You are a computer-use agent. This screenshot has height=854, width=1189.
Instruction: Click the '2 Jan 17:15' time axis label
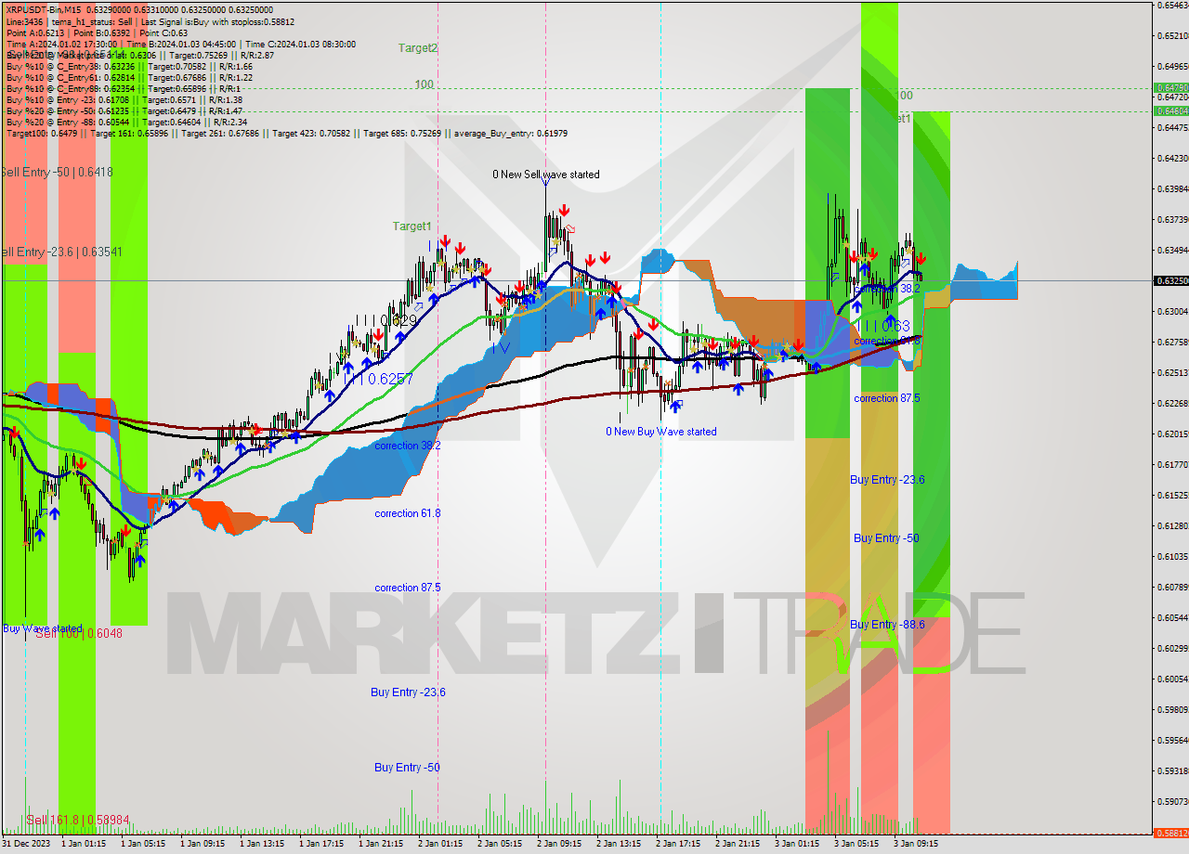click(678, 844)
